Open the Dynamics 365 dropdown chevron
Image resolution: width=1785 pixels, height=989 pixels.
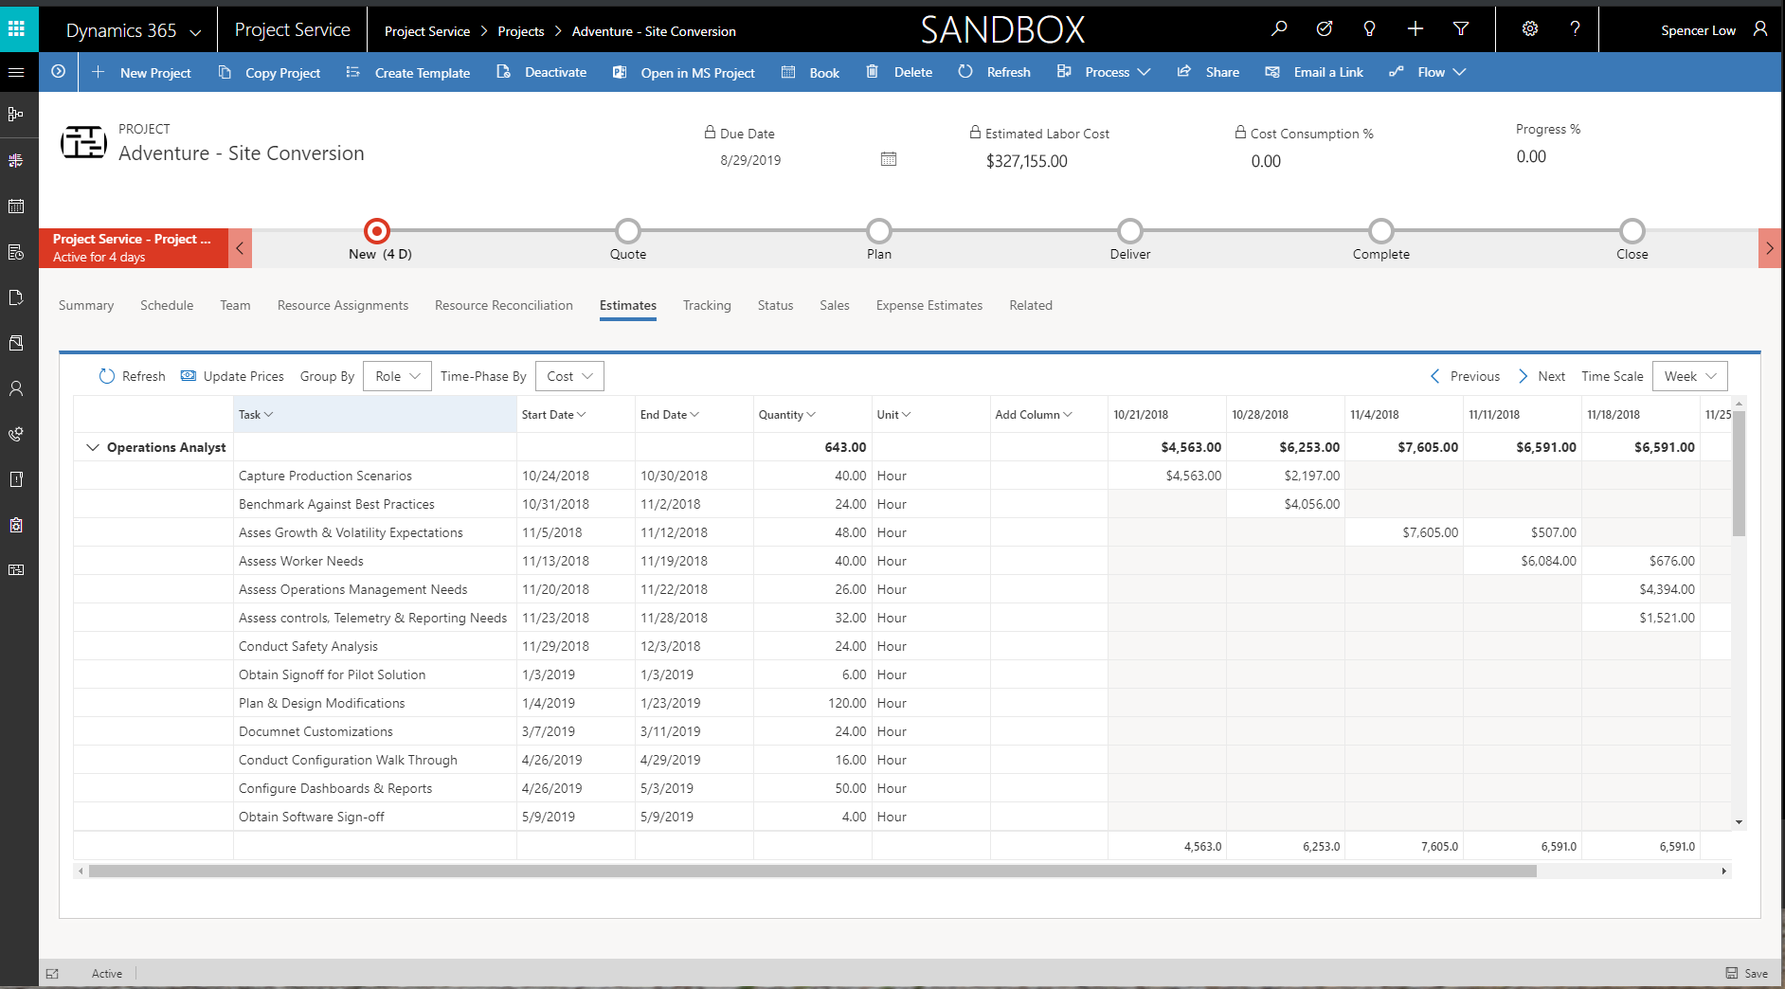pos(195,32)
